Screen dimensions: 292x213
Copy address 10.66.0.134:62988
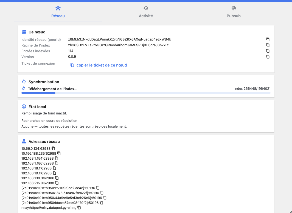[53, 148]
